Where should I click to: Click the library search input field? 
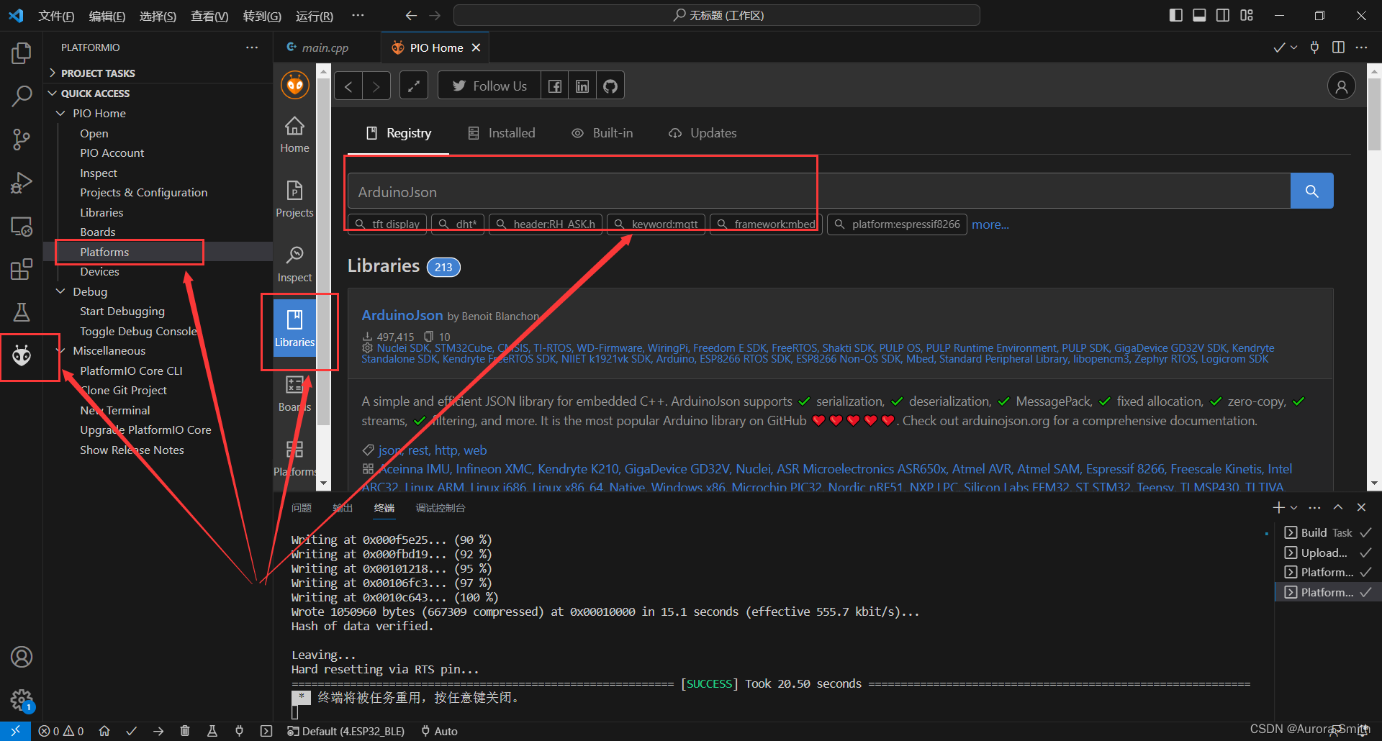point(819,191)
